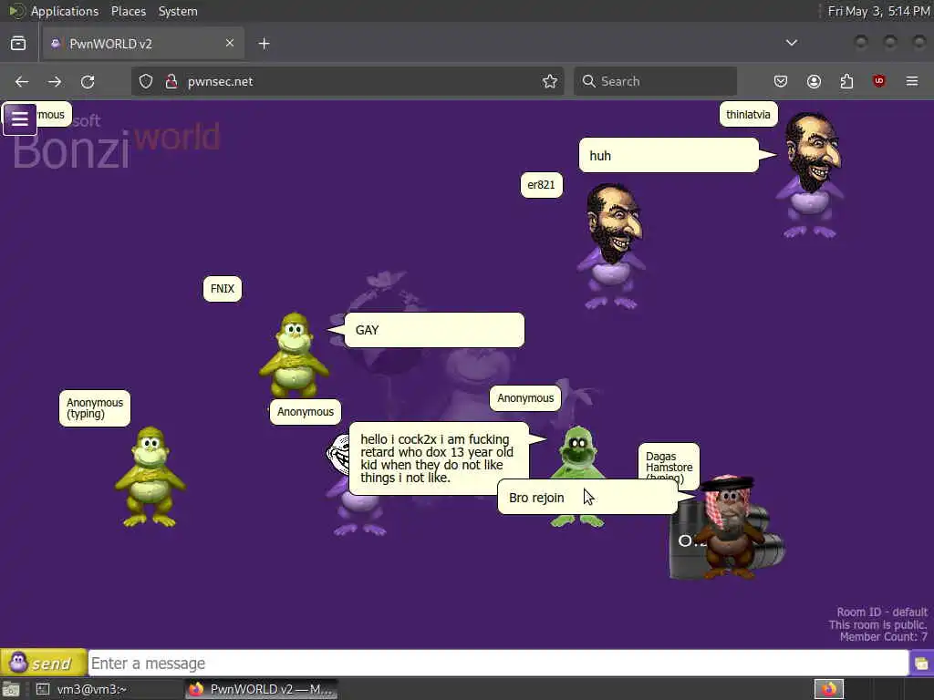Click show desktop icon in taskbar
Viewport: 934px width, 700px height.
(x=11, y=689)
